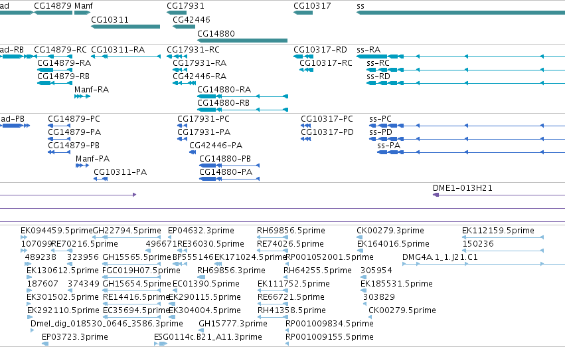Click the 150236 EST label
Screen dimensions: 565x347
478,244
